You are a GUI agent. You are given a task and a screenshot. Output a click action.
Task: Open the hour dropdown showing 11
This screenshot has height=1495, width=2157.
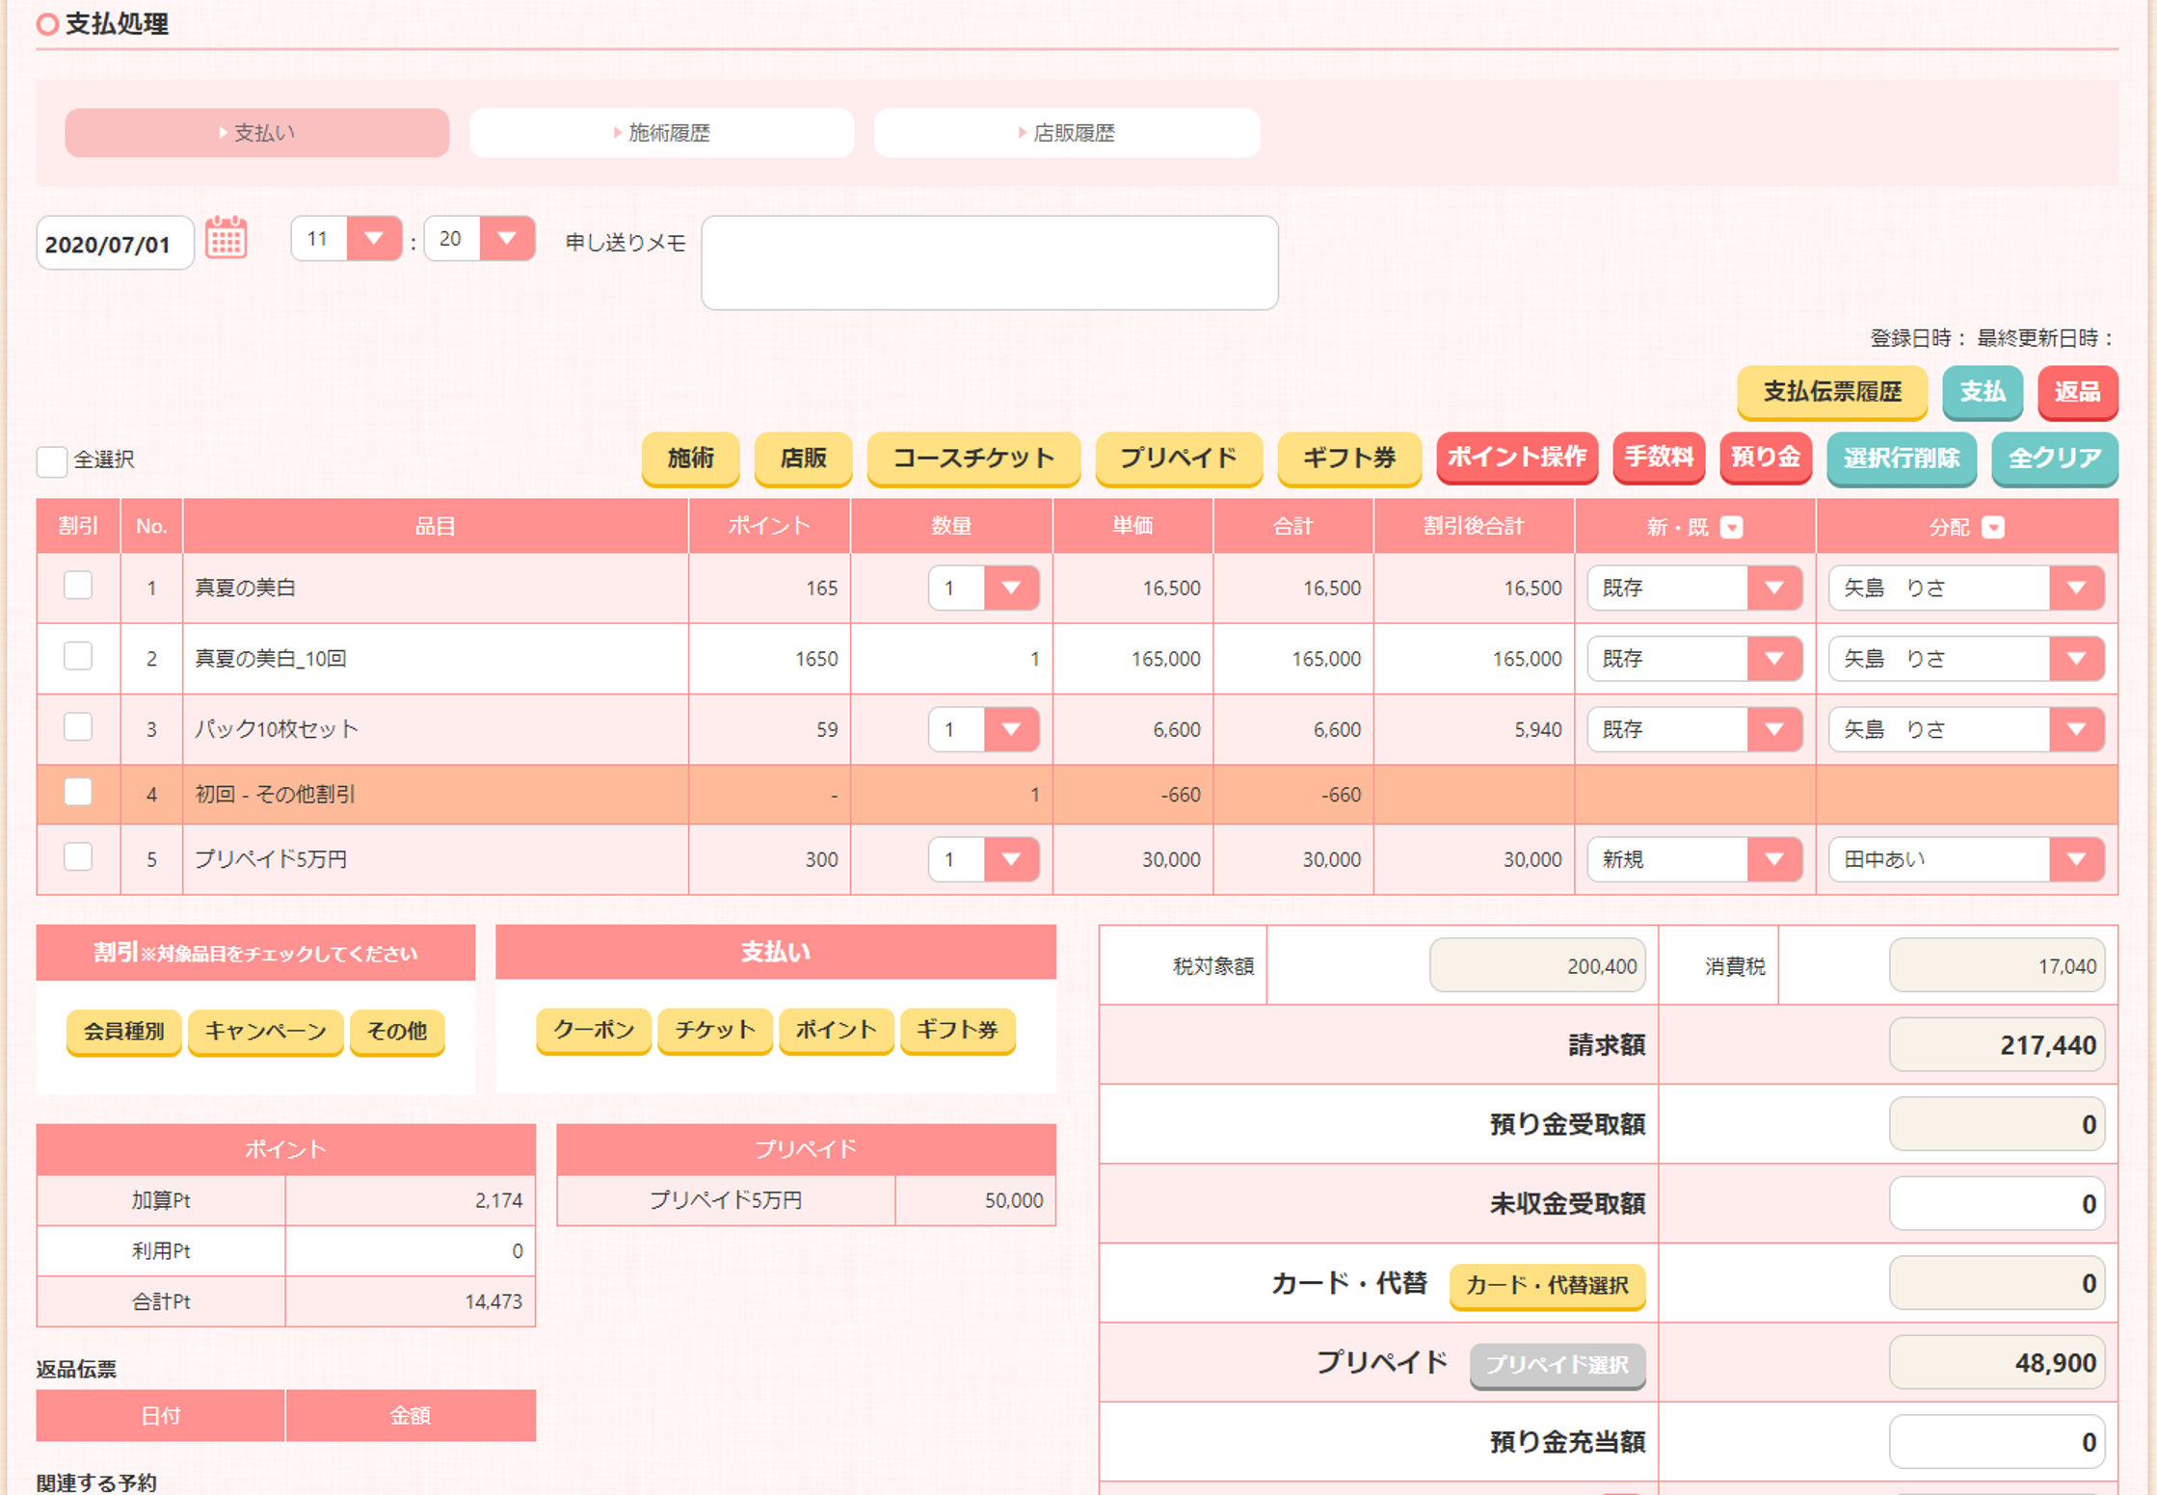tap(346, 238)
